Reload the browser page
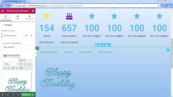Image resolution: width=173 pixels, height=97 pixels. coord(9,6)
